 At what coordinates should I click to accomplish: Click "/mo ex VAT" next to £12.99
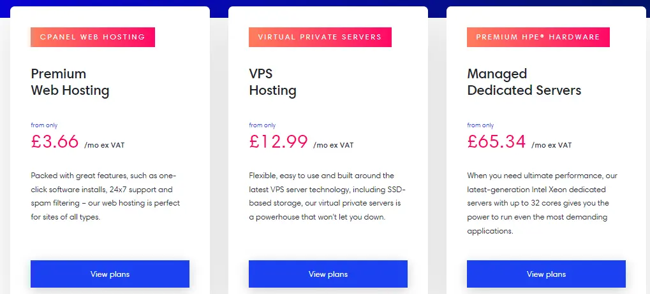tap(333, 145)
